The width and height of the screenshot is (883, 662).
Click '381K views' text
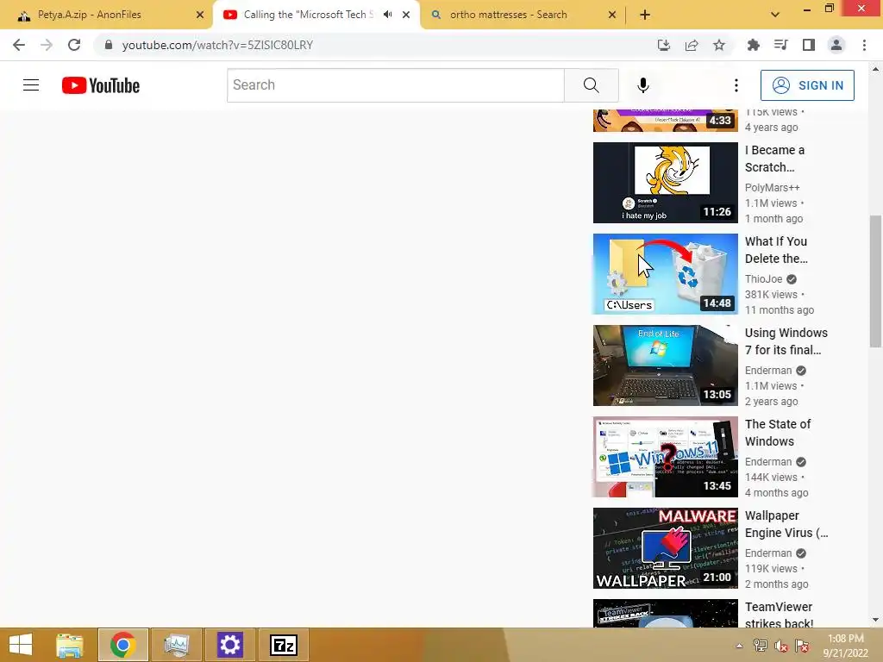(x=771, y=295)
